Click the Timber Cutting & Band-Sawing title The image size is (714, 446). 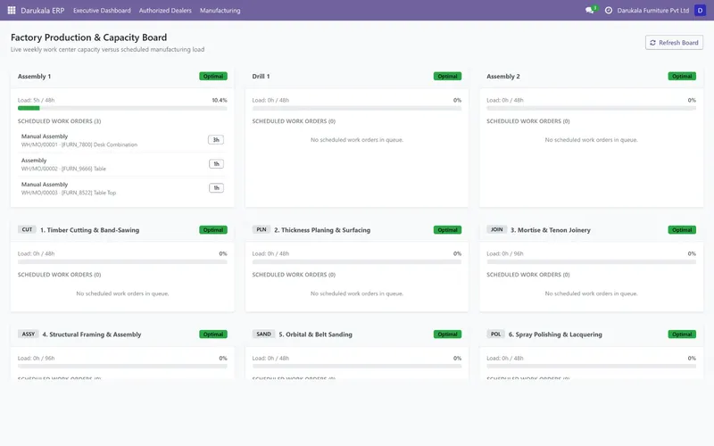(x=90, y=230)
